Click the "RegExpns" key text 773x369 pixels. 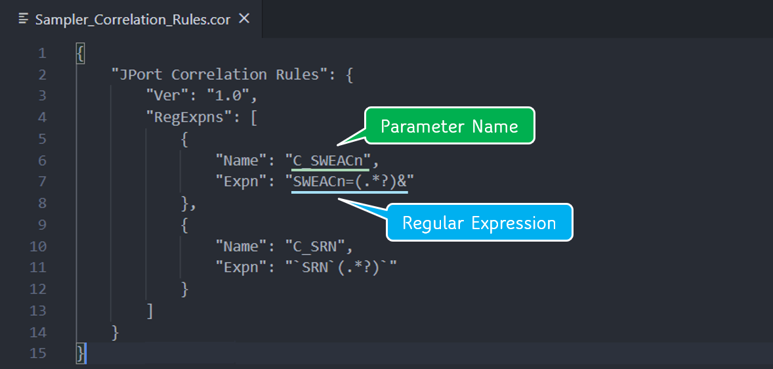pos(190,118)
